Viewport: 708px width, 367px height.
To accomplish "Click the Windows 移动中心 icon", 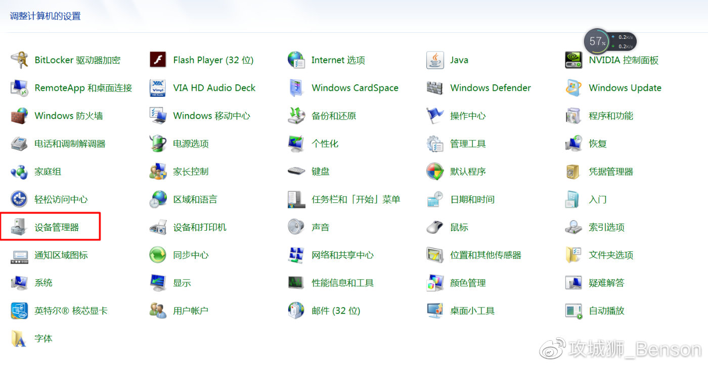I will 158,116.
